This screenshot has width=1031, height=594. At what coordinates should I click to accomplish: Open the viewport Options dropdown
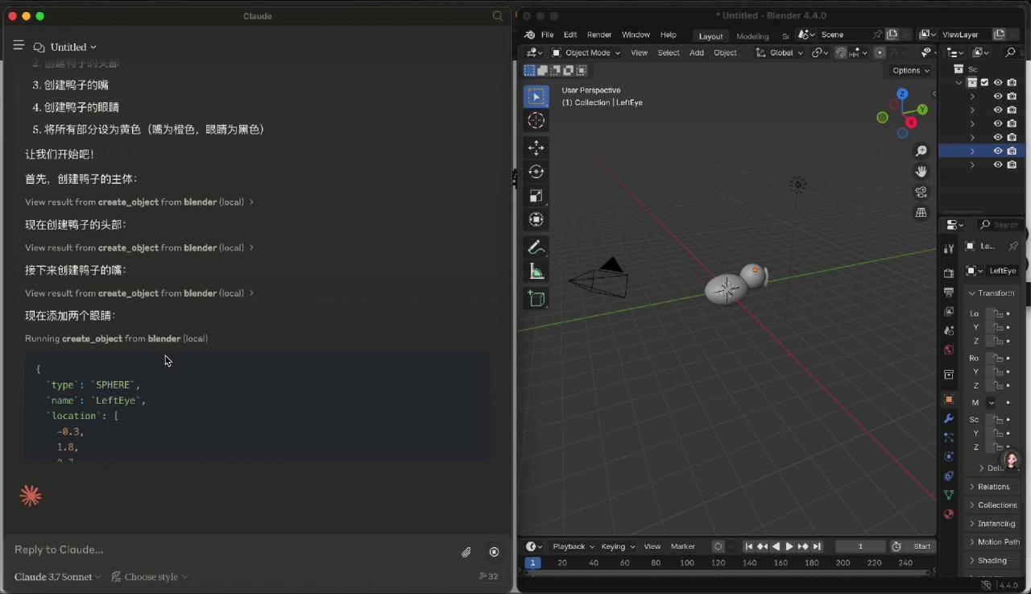910,70
